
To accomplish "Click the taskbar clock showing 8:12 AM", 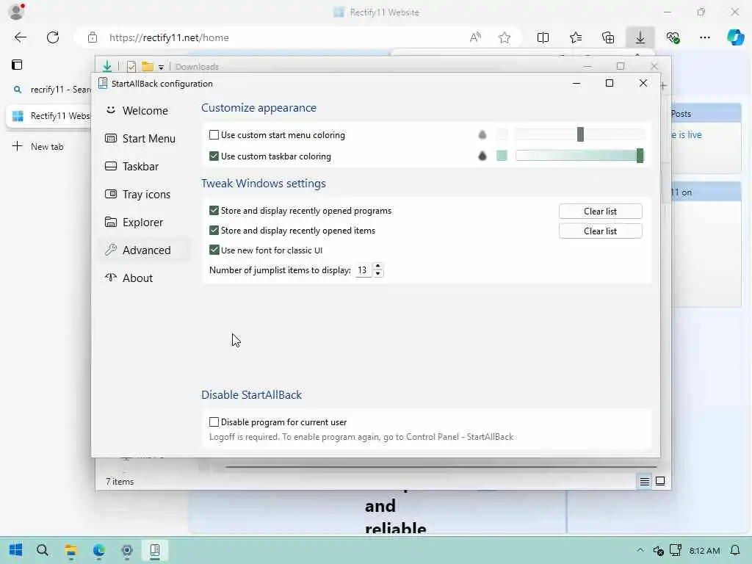I will pos(704,550).
